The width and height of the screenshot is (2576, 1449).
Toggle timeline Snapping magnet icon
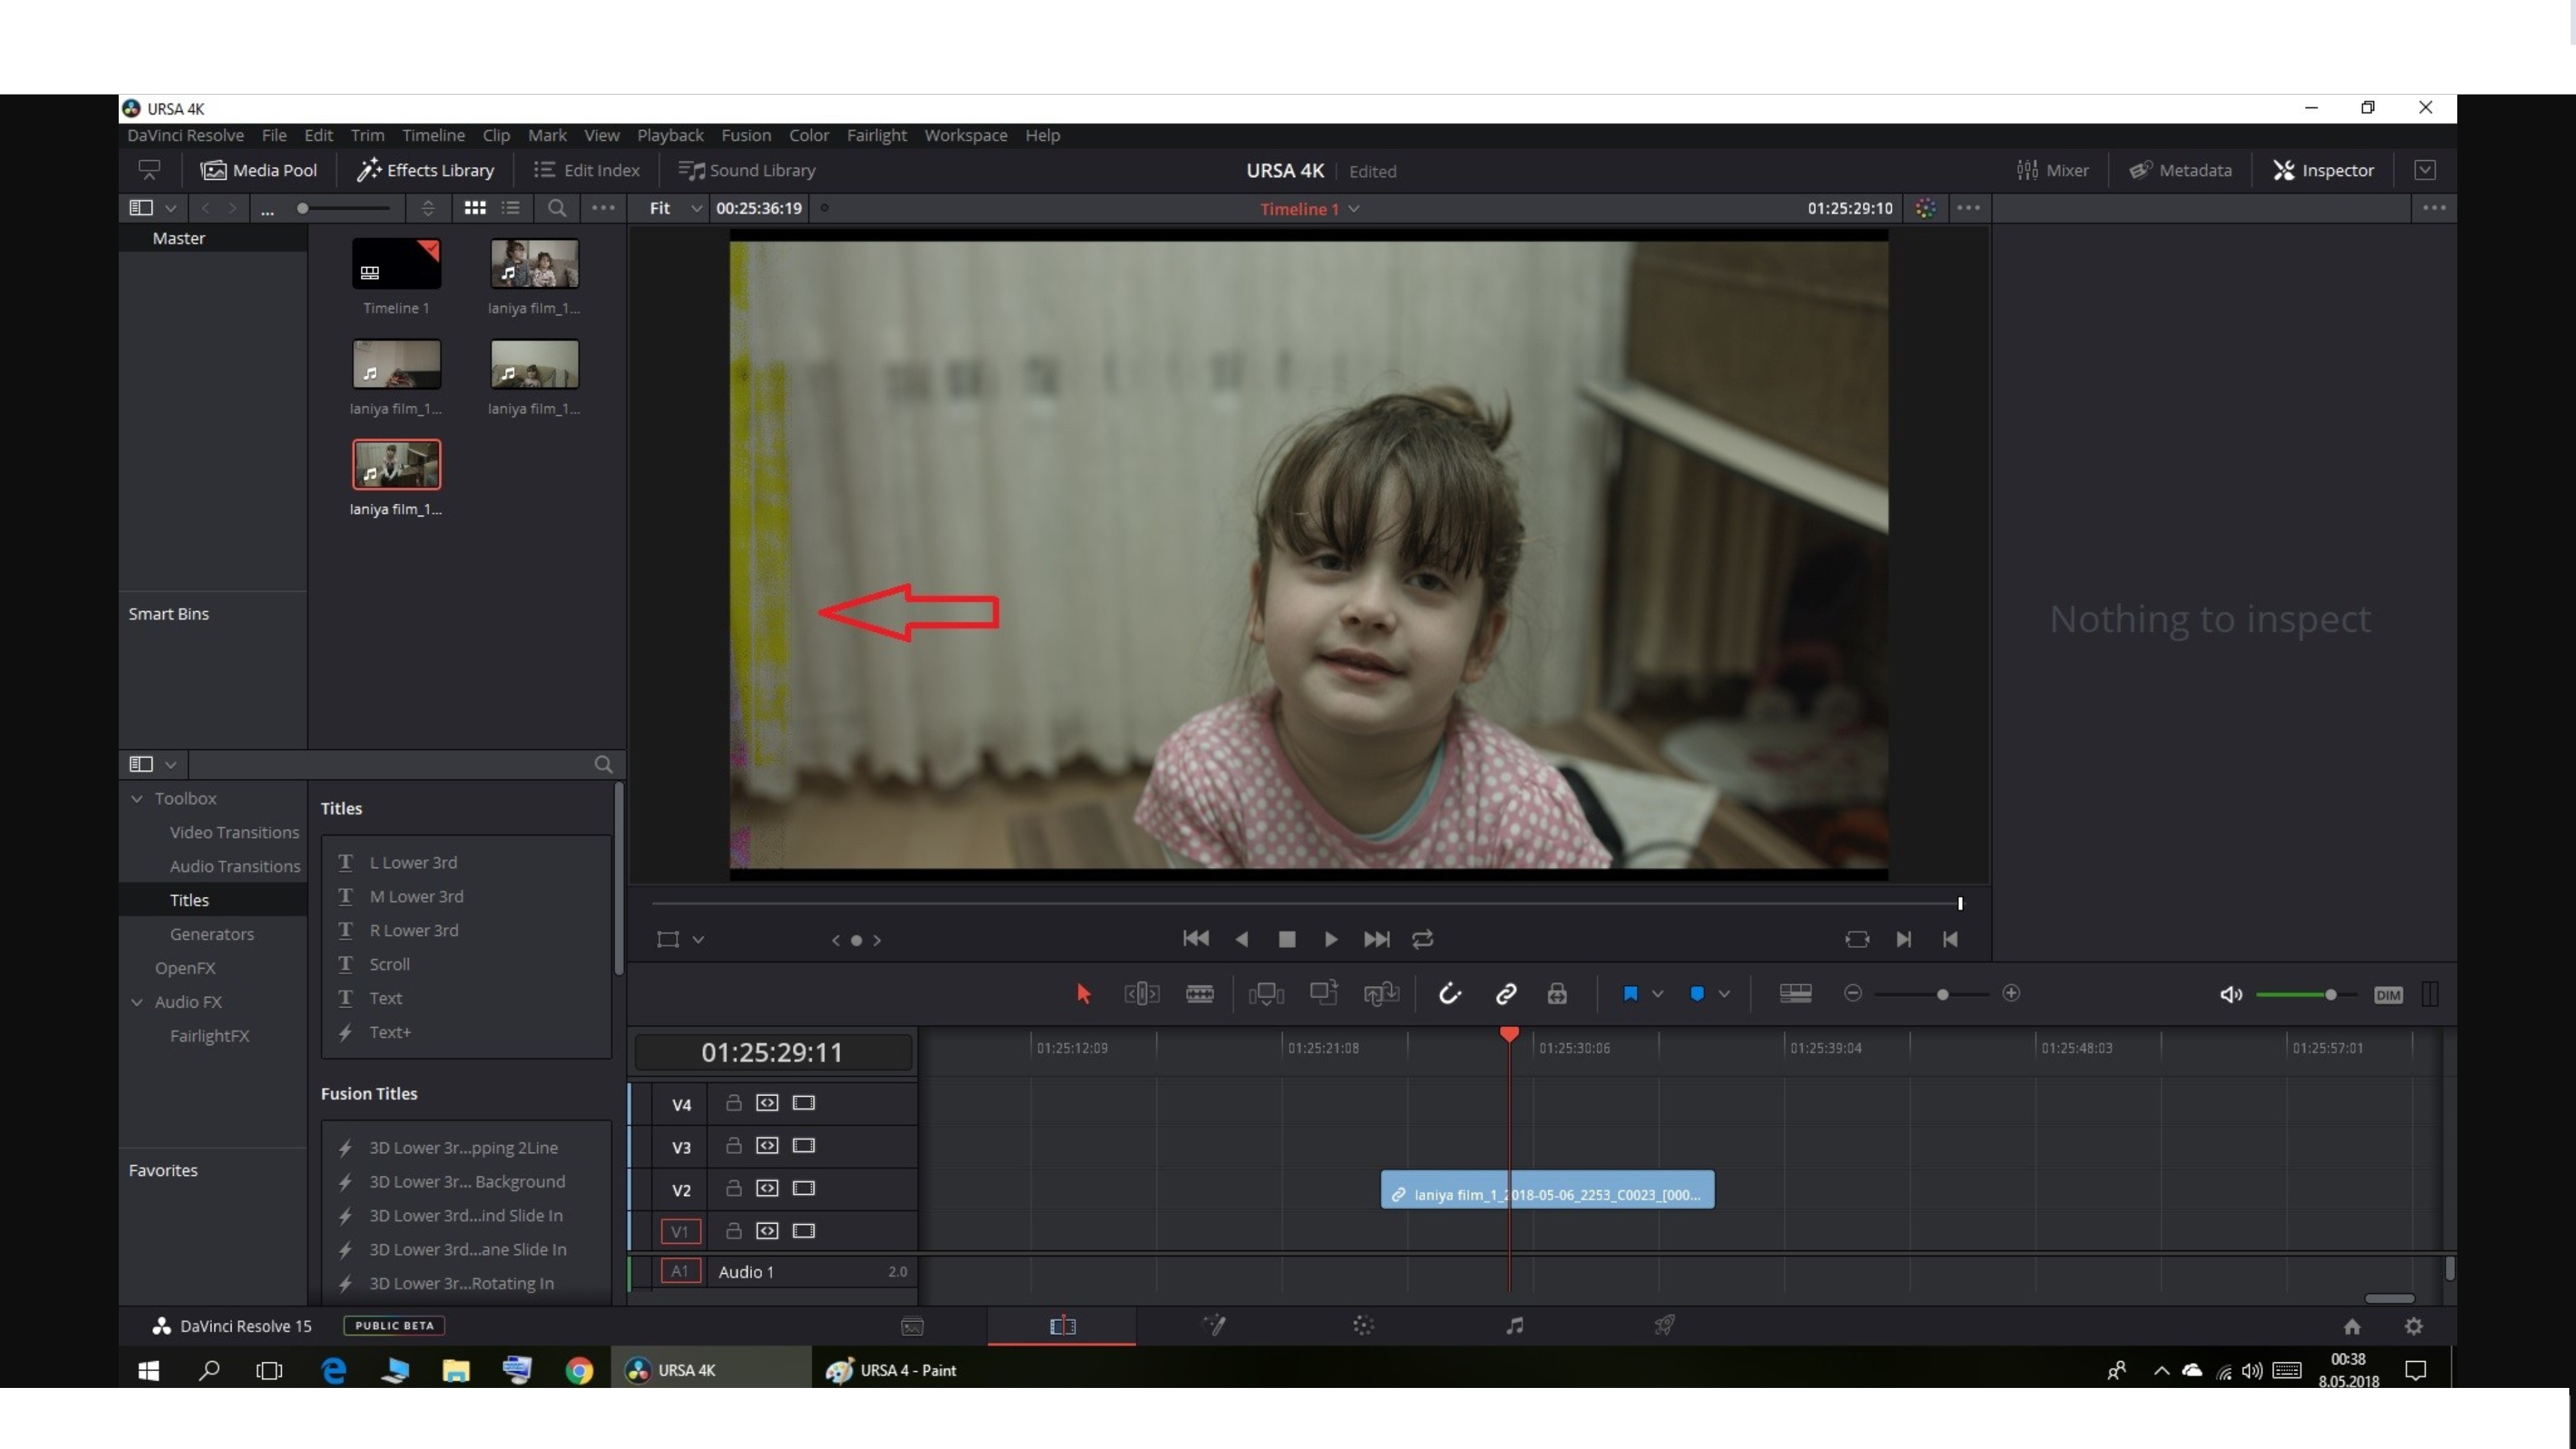[x=1449, y=993]
